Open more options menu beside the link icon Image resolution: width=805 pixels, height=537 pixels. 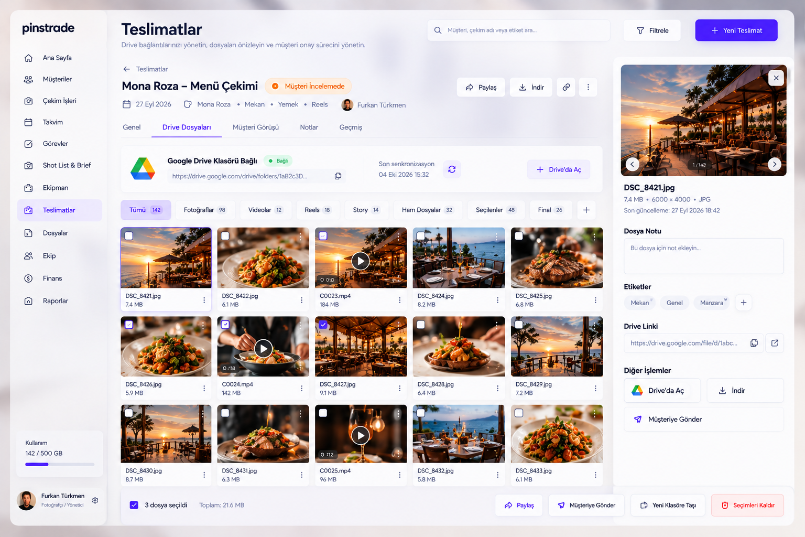[x=588, y=87]
